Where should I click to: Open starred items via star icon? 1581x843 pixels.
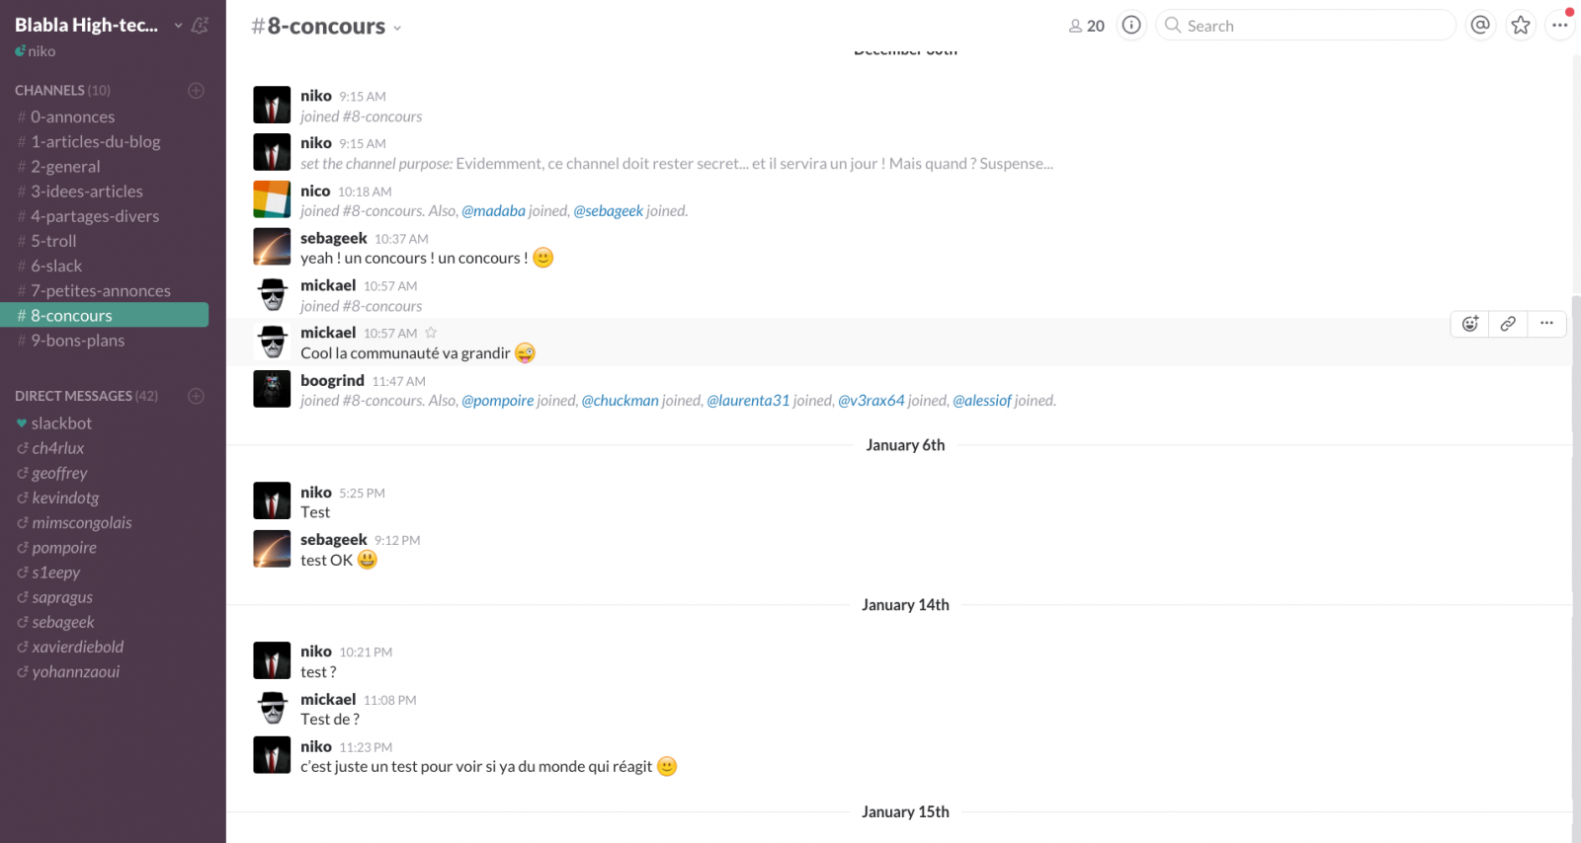click(1521, 25)
